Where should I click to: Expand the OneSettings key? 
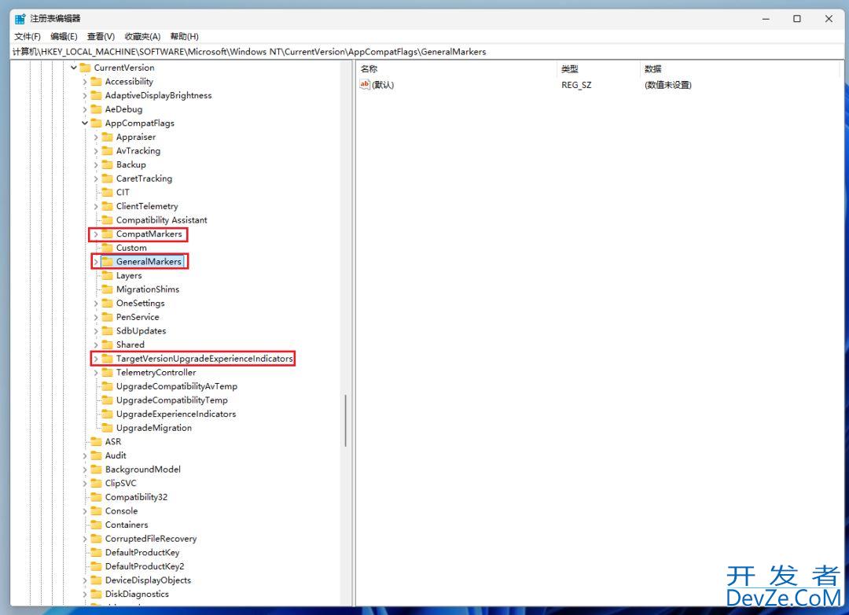coord(96,304)
